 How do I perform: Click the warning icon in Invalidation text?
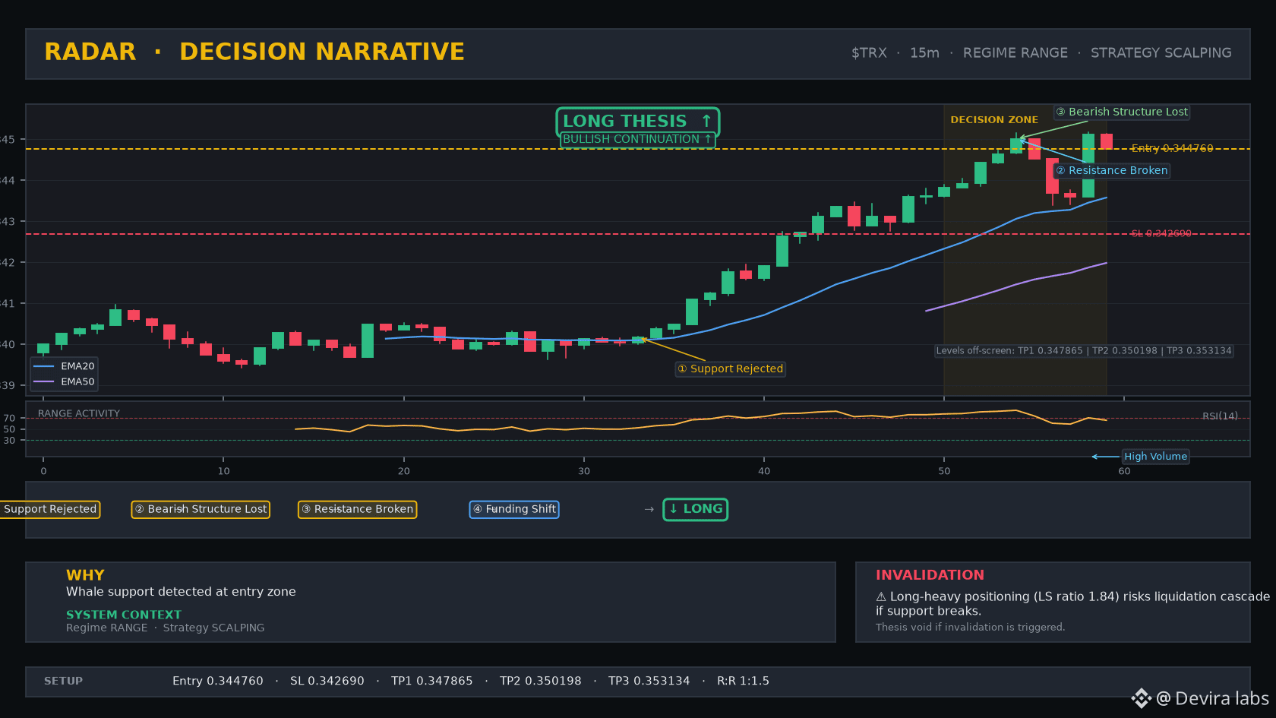[x=881, y=596]
